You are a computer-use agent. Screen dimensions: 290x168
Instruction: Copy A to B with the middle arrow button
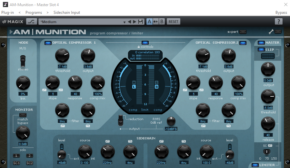click(155, 22)
